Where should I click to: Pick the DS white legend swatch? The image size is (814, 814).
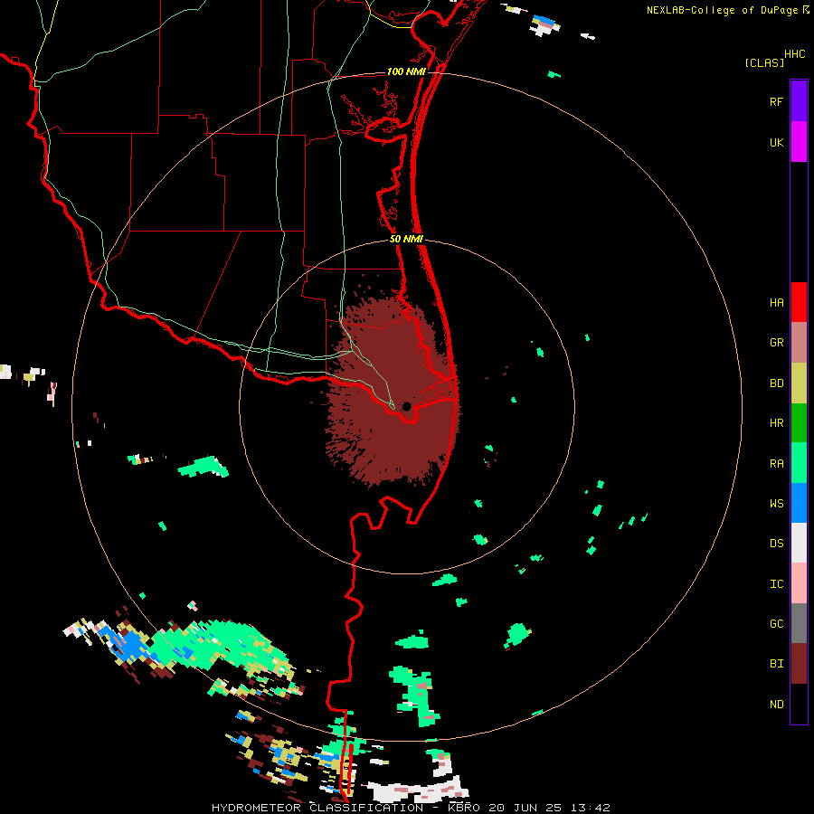pos(799,543)
